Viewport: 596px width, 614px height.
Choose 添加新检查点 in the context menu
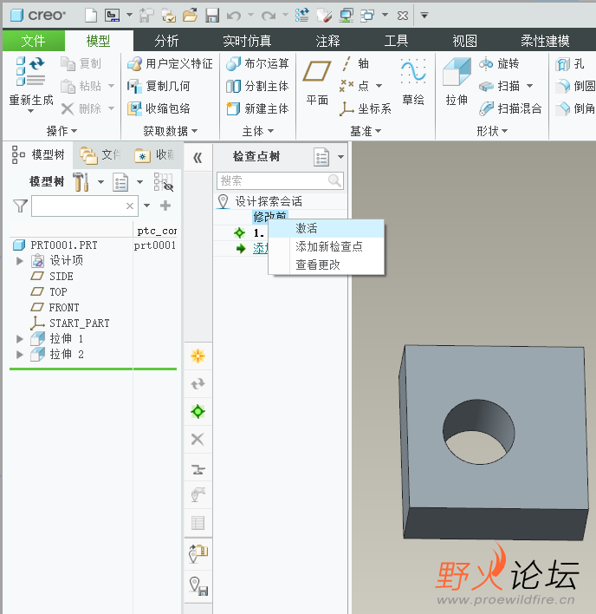[327, 246]
